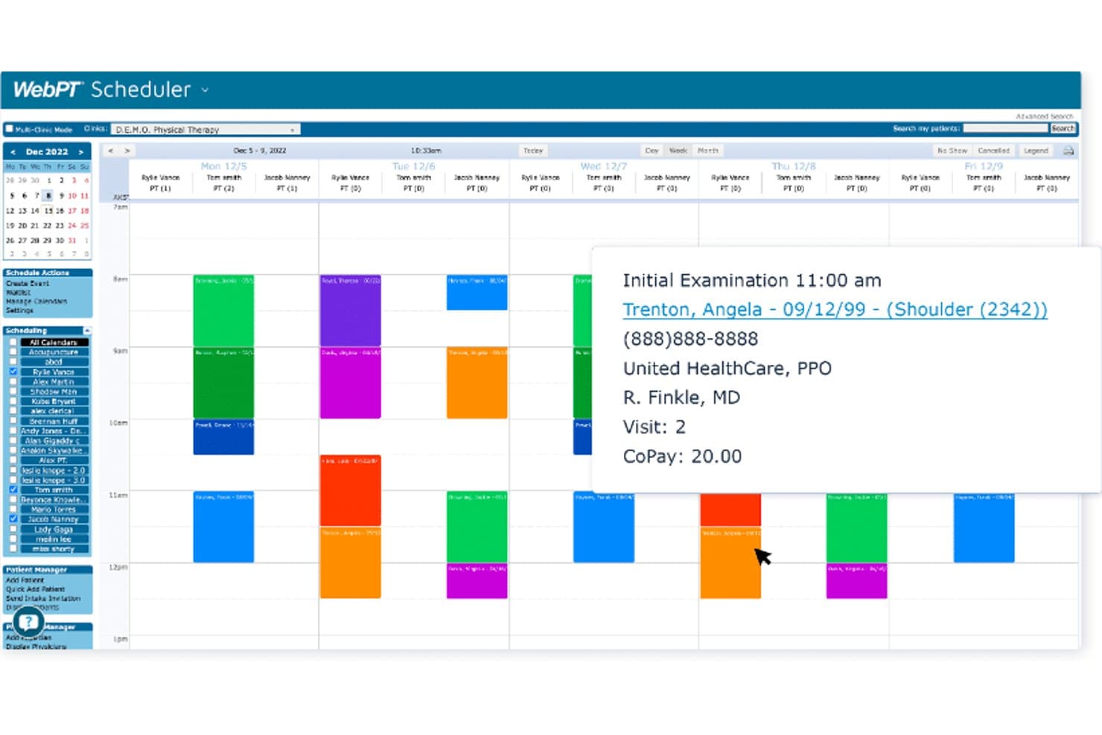
Task: Click Create Event under Schedule Actions
Action: click(28, 284)
